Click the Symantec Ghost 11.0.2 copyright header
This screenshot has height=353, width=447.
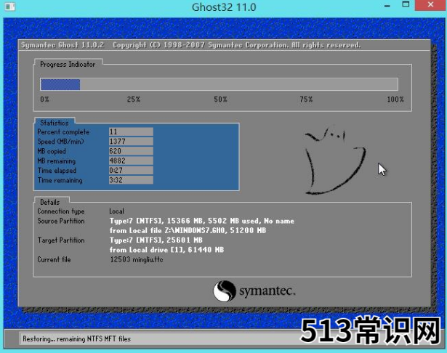point(190,45)
